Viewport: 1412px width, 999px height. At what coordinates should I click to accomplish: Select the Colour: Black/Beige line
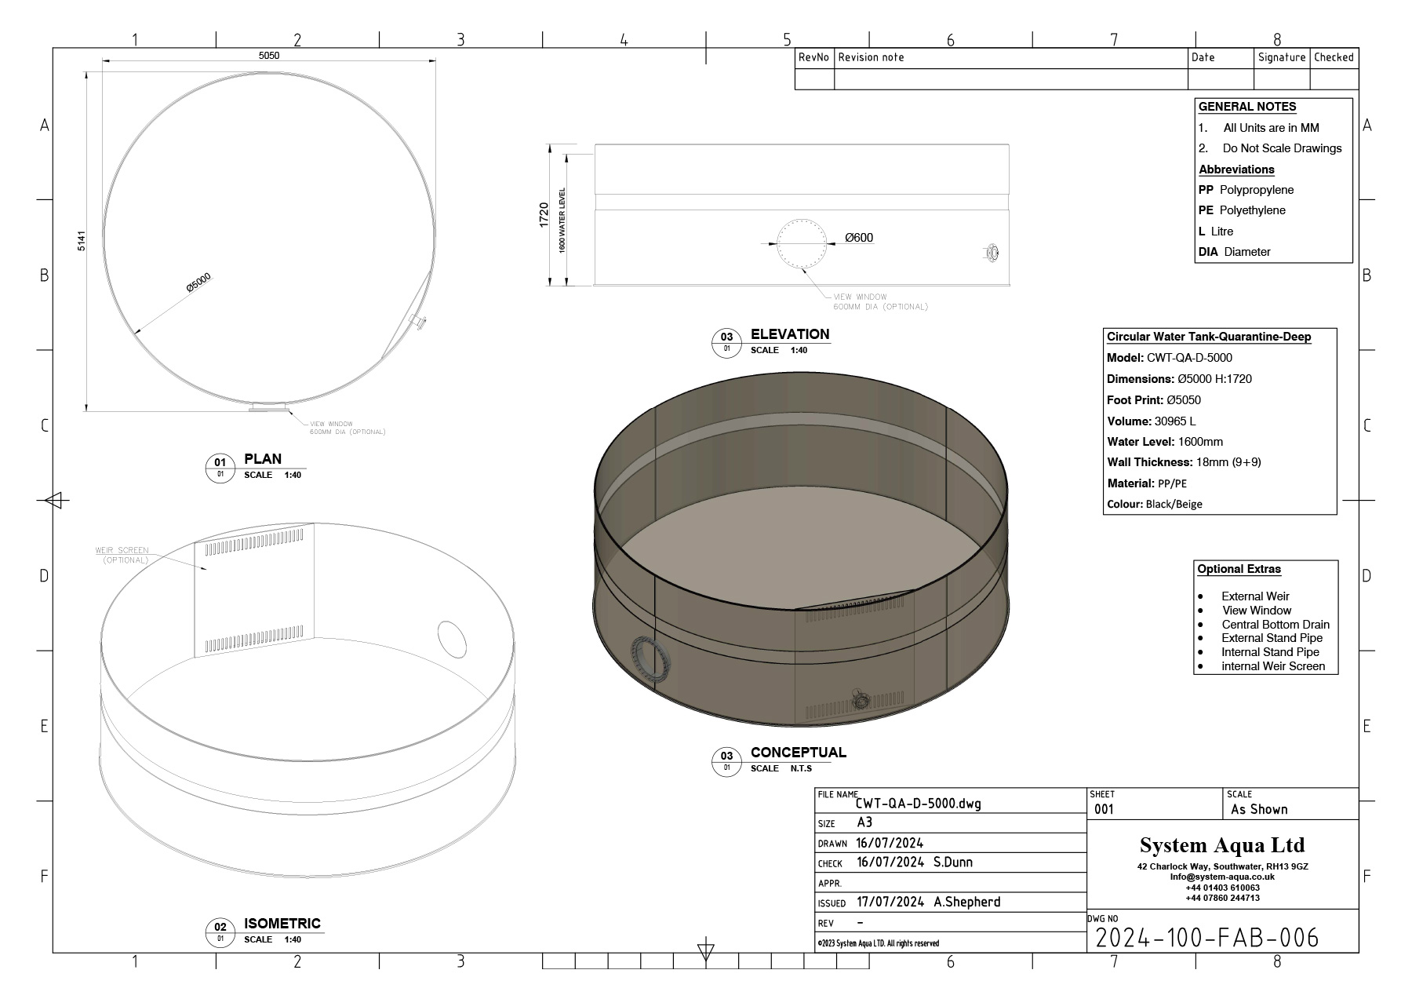pos(1155,504)
